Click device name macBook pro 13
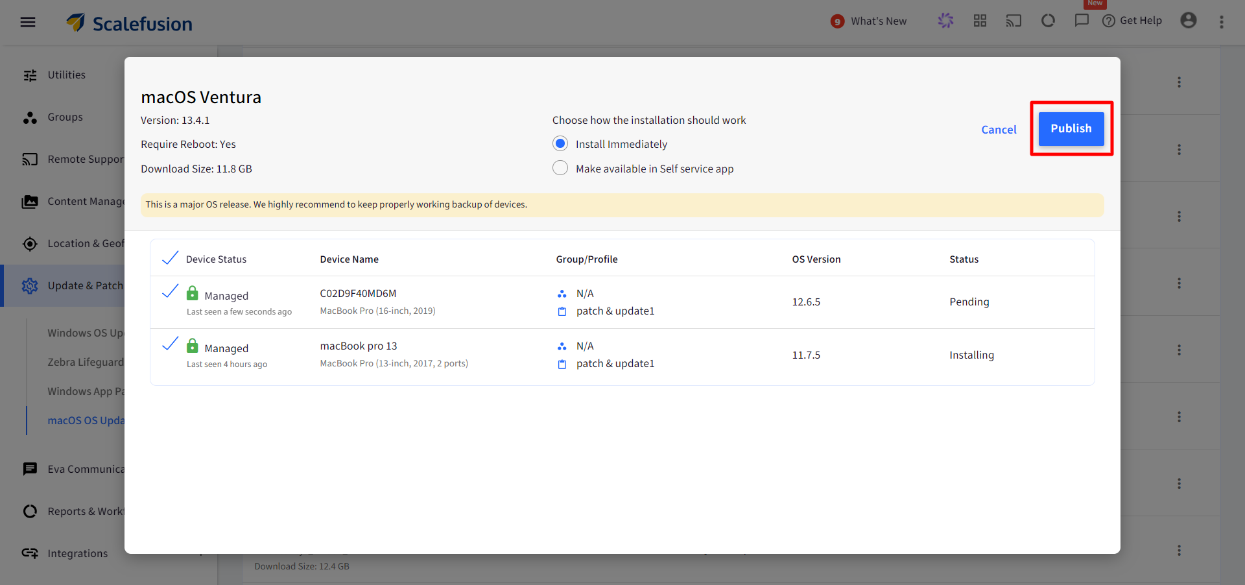Screen dimensions: 1245x585 (x=359, y=346)
